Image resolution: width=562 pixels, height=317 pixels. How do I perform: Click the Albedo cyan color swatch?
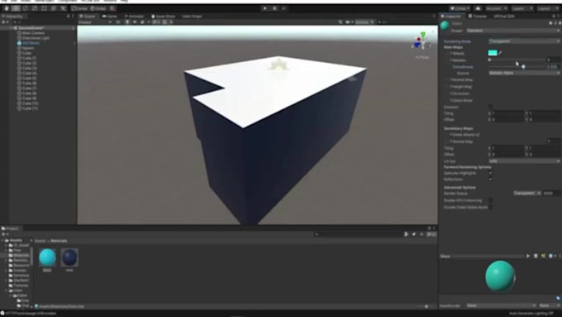pyautogui.click(x=493, y=53)
